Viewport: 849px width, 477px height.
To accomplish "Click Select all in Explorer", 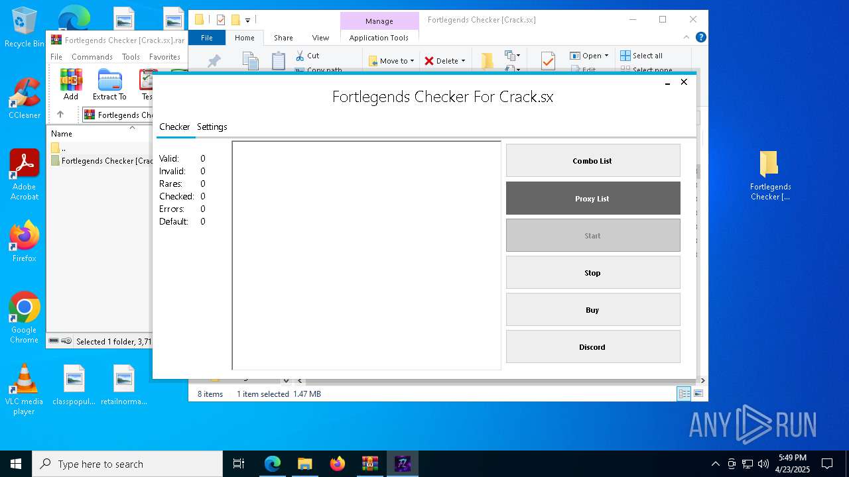I will coord(641,56).
